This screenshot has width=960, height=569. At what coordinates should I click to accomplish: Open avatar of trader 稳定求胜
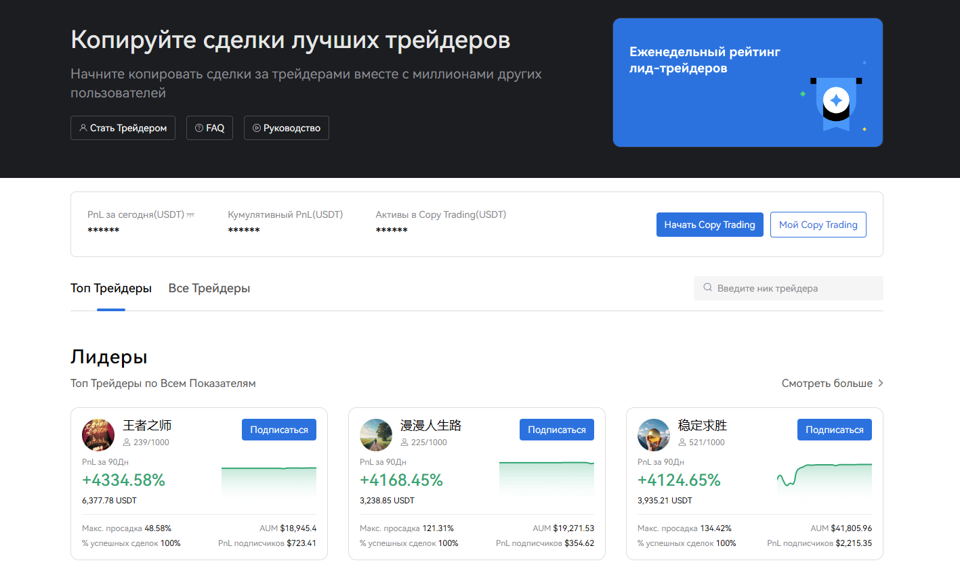pos(654,434)
